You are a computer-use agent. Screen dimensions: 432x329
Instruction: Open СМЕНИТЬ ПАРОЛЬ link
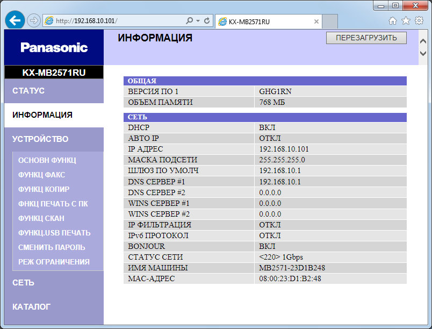52,247
